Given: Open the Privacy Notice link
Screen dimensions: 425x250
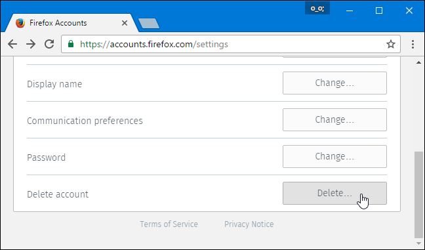Looking at the screenshot, I should (x=249, y=224).
